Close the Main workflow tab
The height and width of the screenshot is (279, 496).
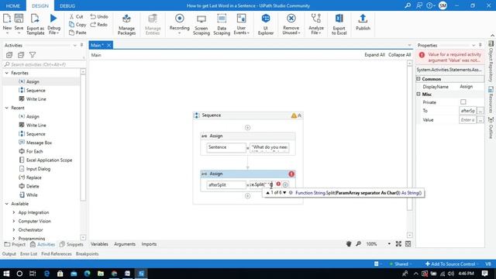pos(108,45)
